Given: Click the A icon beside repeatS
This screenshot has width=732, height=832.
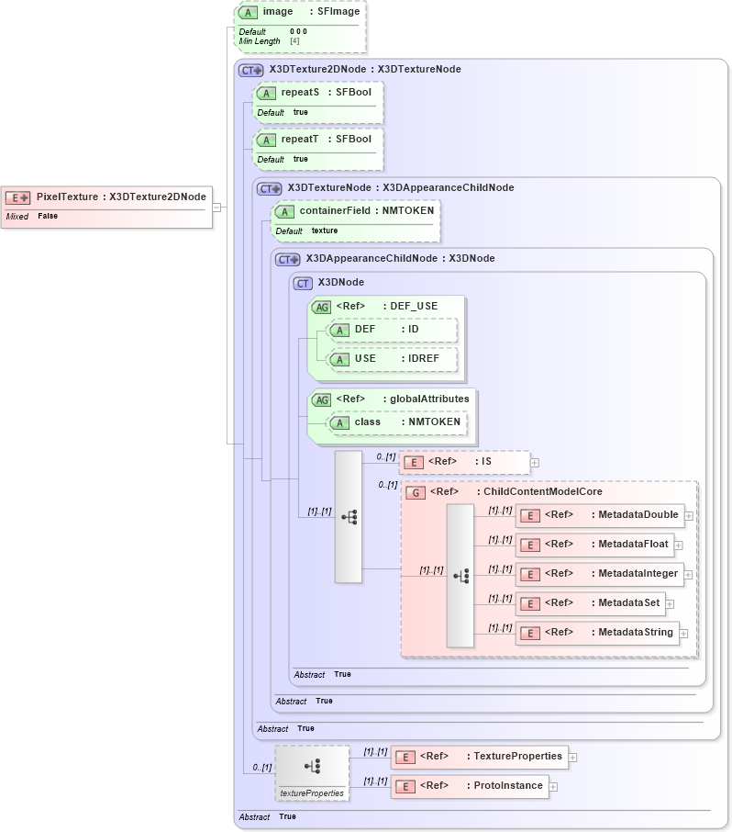Looking at the screenshot, I should tap(266, 94).
